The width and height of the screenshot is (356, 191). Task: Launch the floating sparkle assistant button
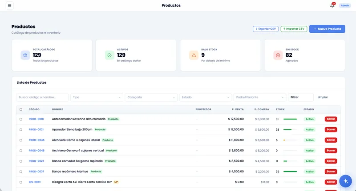pos(346,181)
